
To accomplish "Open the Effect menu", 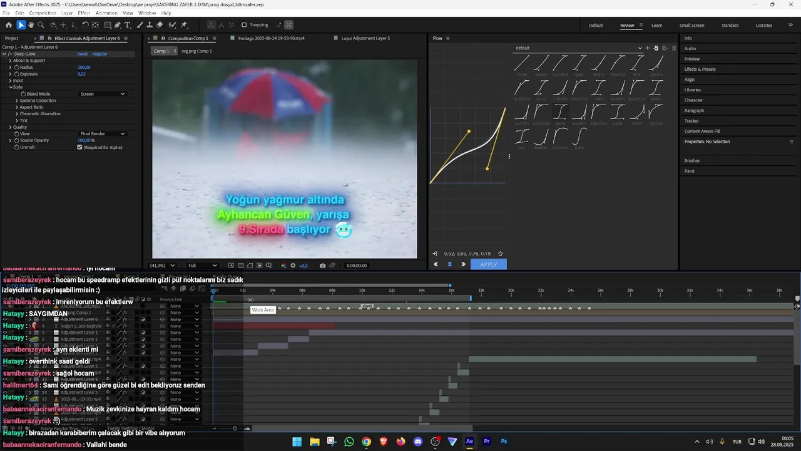I will coord(84,13).
